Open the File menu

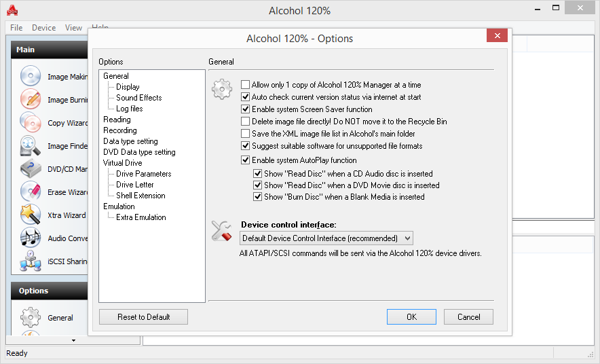(x=16, y=28)
